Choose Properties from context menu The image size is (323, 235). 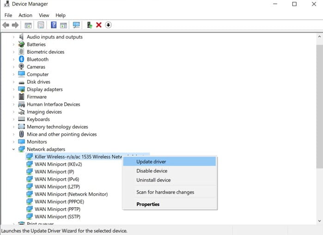[x=169, y=204]
